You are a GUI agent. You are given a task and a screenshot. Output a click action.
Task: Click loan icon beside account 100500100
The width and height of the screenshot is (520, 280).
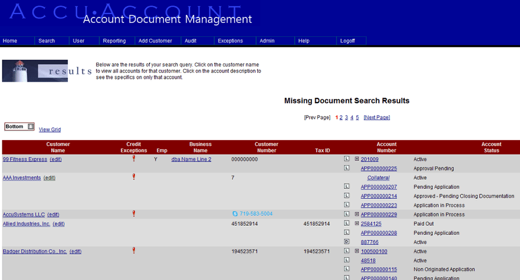(x=346, y=251)
